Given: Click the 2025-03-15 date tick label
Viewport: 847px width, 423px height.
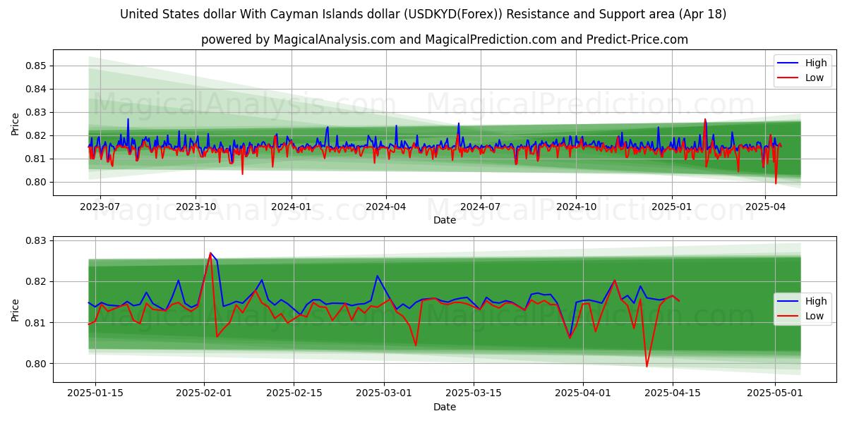Looking at the screenshot, I should click(x=474, y=393).
